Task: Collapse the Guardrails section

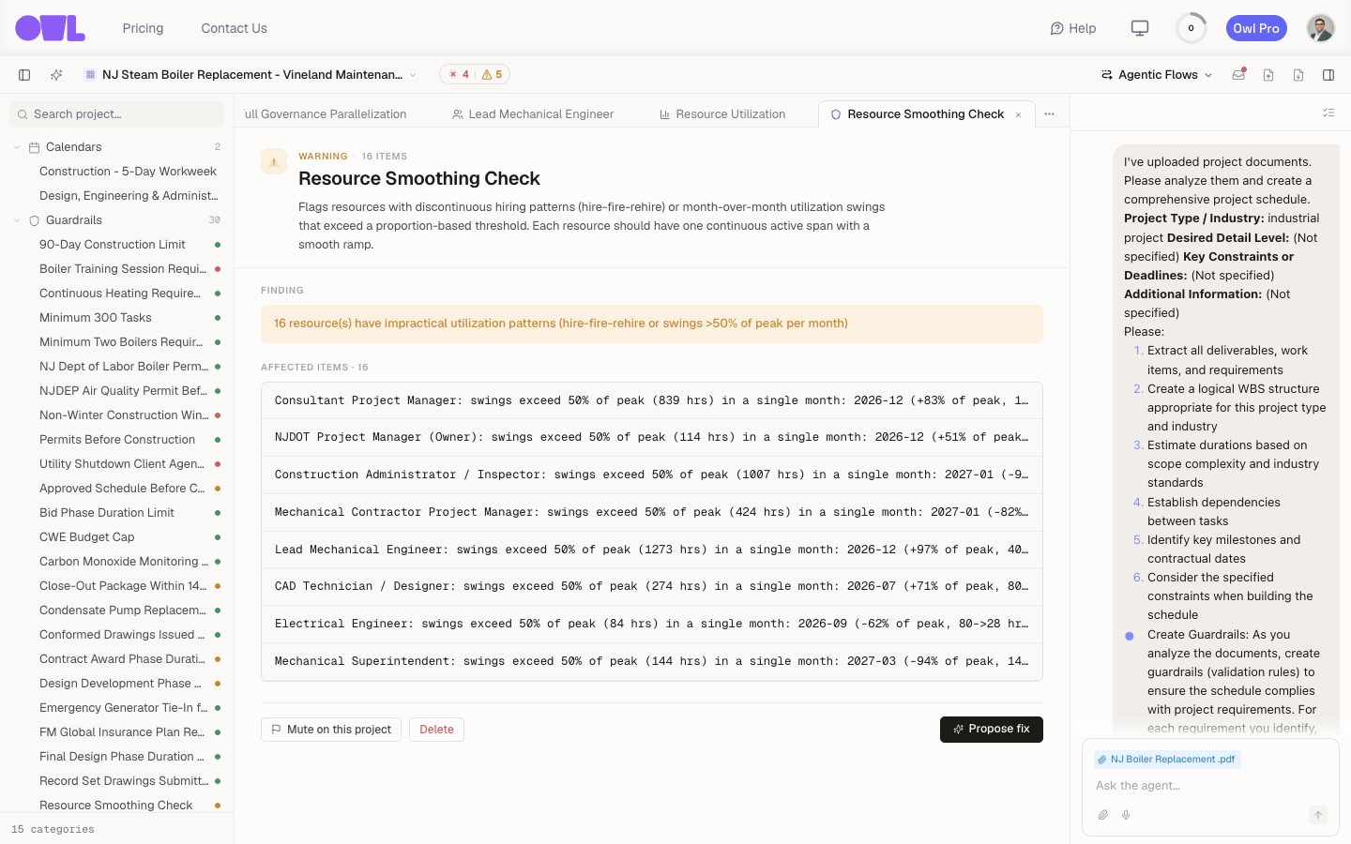Action: [x=17, y=220]
